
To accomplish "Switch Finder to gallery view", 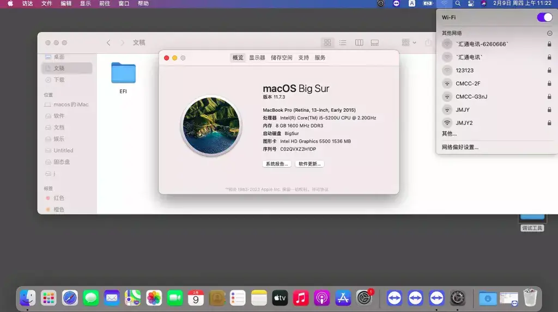I will tap(375, 42).
